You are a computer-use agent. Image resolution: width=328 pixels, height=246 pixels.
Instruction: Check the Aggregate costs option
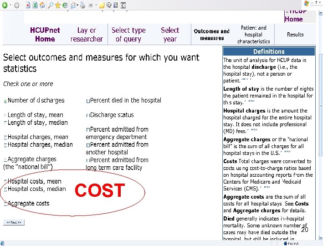click(x=5, y=204)
